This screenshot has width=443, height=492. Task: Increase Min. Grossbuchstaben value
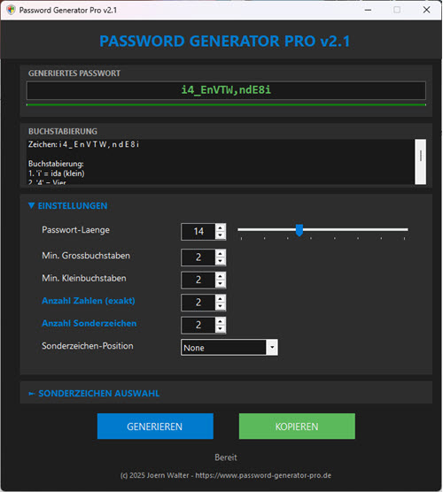pos(221,254)
